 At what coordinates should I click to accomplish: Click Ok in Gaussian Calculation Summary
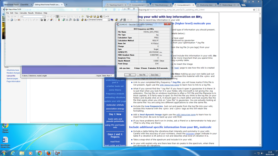tap(130, 75)
